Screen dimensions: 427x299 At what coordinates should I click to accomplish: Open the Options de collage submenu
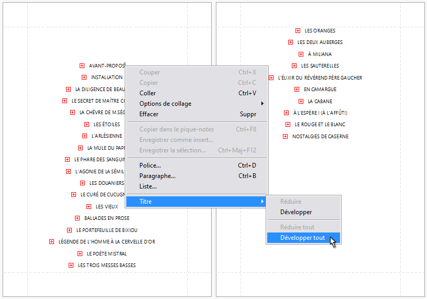point(165,104)
